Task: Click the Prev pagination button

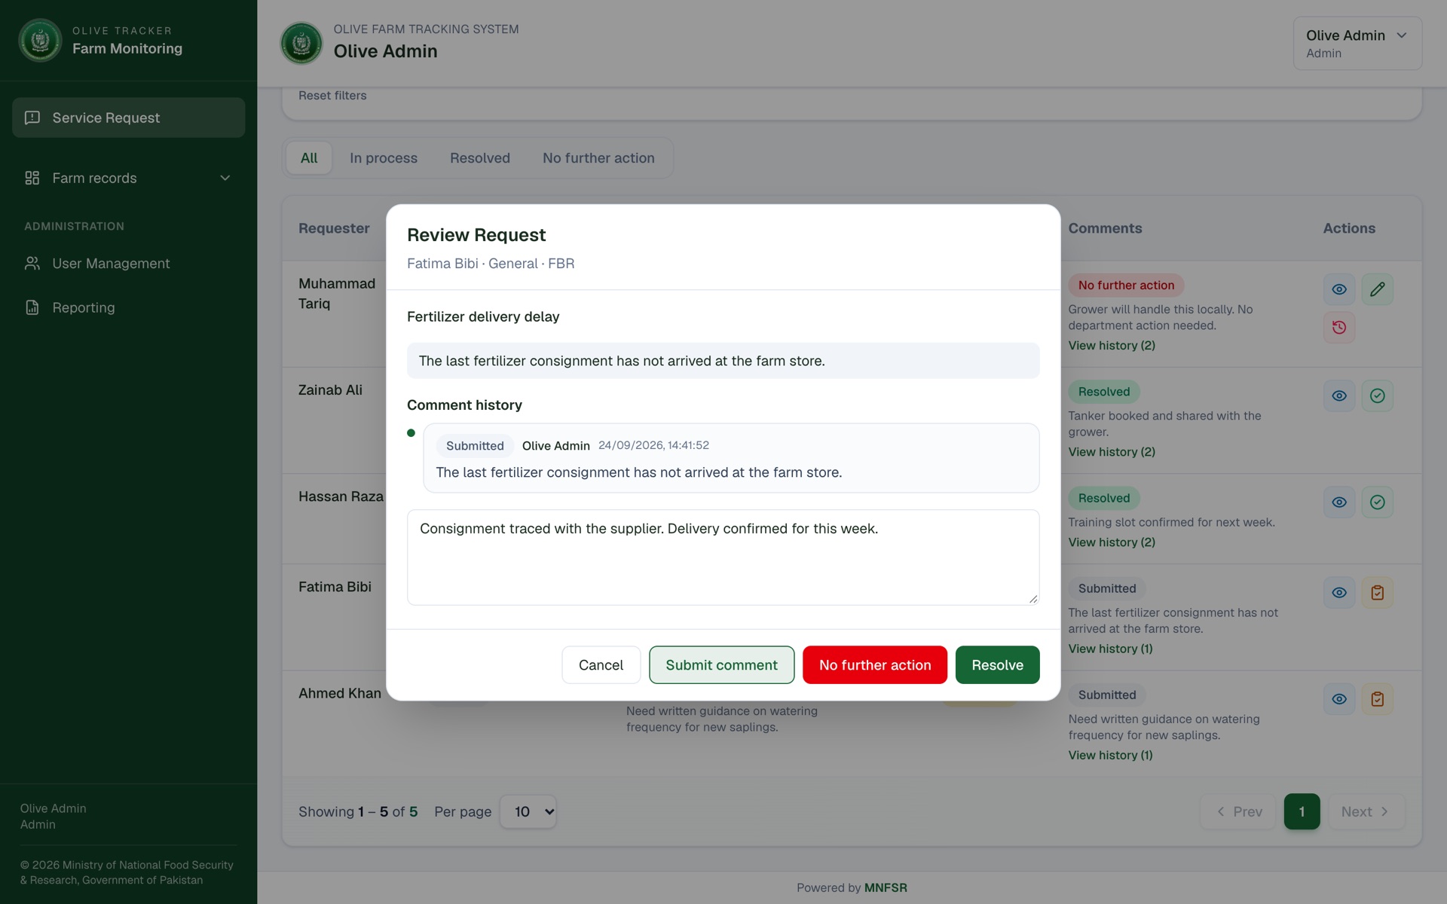Action: pyautogui.click(x=1238, y=811)
